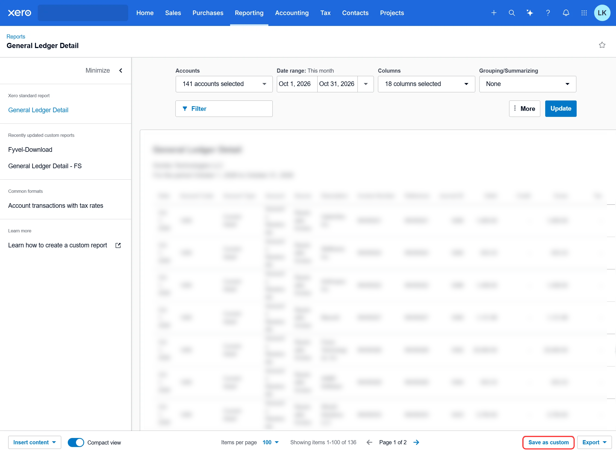Open the Home menu
Viewport: 616px width, 453px height.
(145, 13)
